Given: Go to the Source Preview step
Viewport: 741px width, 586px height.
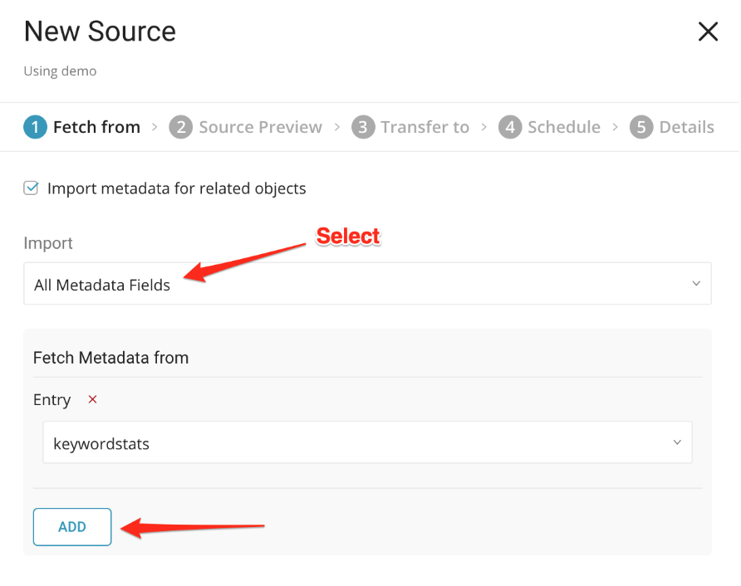Looking at the screenshot, I should [x=260, y=127].
